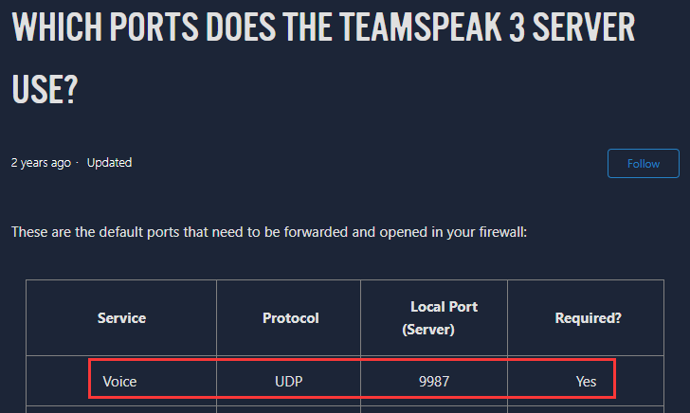This screenshot has width=690, height=413.
Task: Click the 'Yes' required cell
Action: click(586, 381)
